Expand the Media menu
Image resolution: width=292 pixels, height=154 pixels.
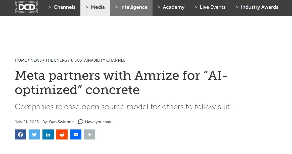coord(95,7)
